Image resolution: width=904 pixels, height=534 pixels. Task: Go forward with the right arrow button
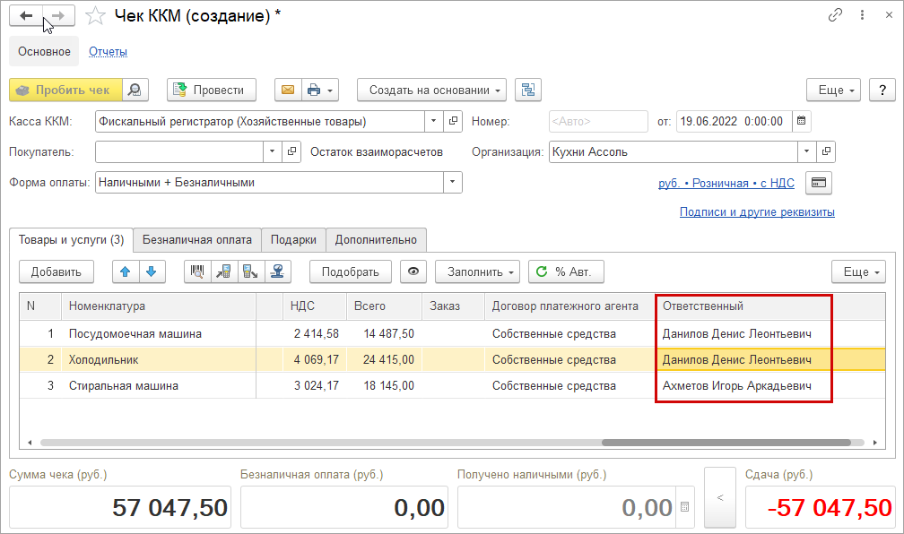pyautogui.click(x=58, y=15)
